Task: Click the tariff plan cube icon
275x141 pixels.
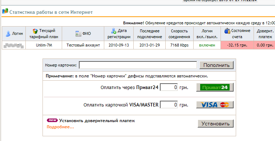Action: [35, 31]
